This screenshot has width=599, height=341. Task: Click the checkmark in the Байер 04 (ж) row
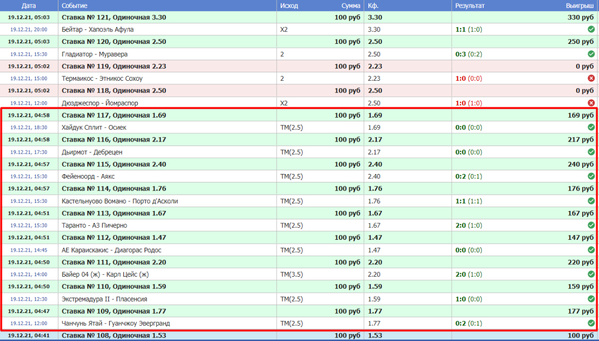(x=591, y=274)
